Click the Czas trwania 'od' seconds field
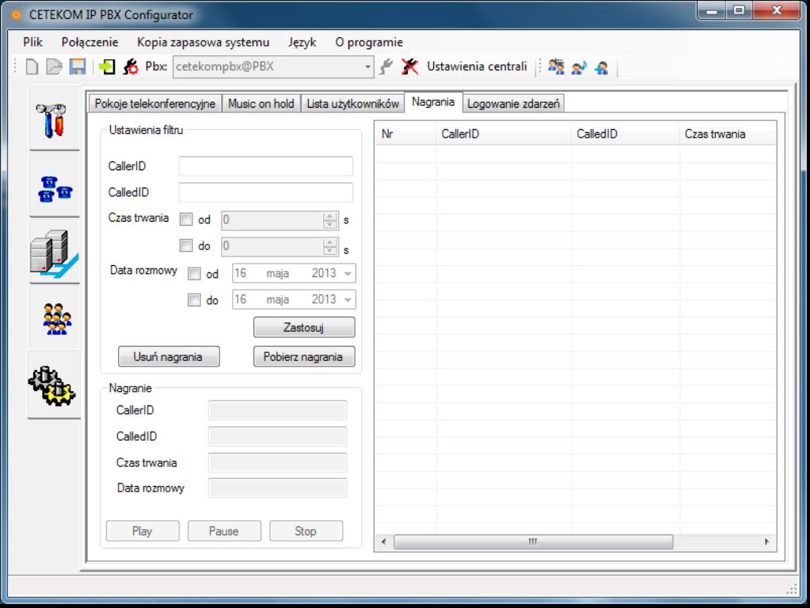Screen dimensions: 810x608 pos(272,220)
